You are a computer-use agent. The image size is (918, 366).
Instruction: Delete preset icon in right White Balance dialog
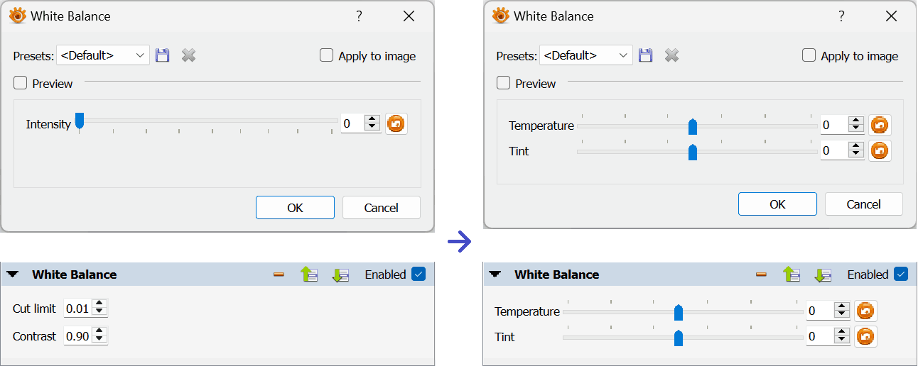(671, 55)
